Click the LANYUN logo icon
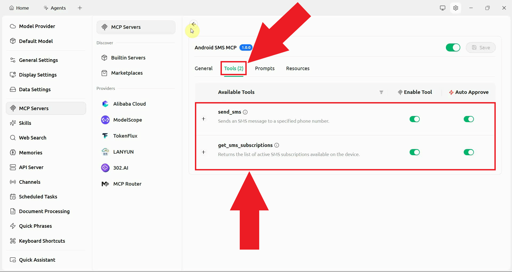 coord(105,152)
